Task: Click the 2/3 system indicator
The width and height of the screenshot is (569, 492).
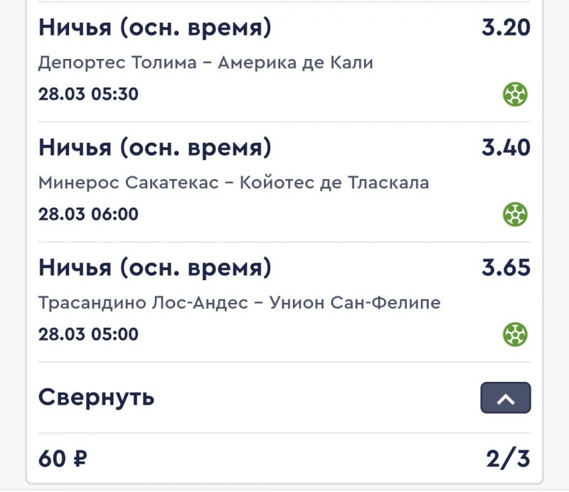Action: click(x=508, y=459)
